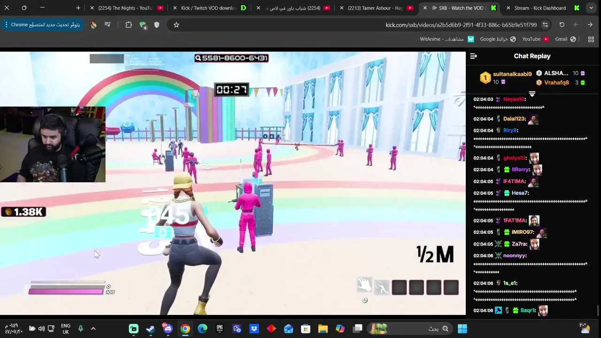Select the SXB - Watch the VOD tab

coord(460,8)
